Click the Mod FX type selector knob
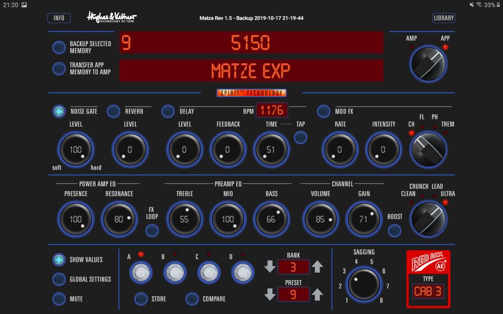This screenshot has width=503, height=314. tap(428, 149)
